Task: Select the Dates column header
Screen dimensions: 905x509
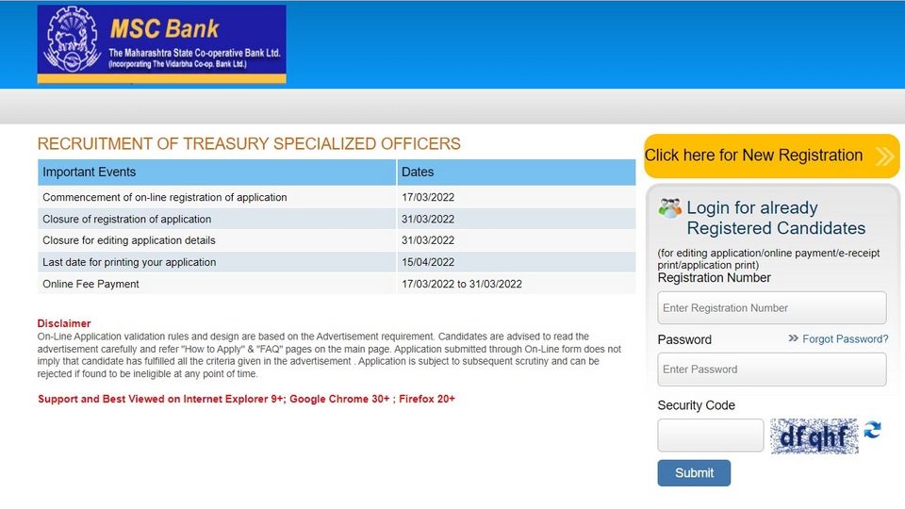Action: (x=517, y=172)
